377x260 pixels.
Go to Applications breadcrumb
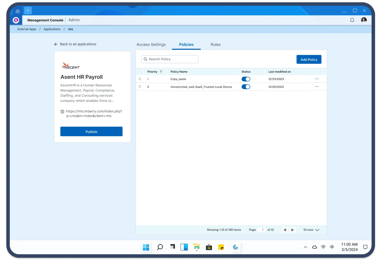[x=52, y=29]
